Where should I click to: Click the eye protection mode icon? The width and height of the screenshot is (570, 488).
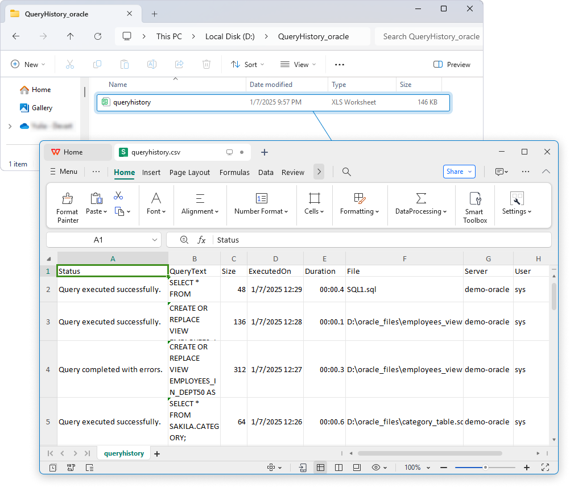(x=376, y=468)
